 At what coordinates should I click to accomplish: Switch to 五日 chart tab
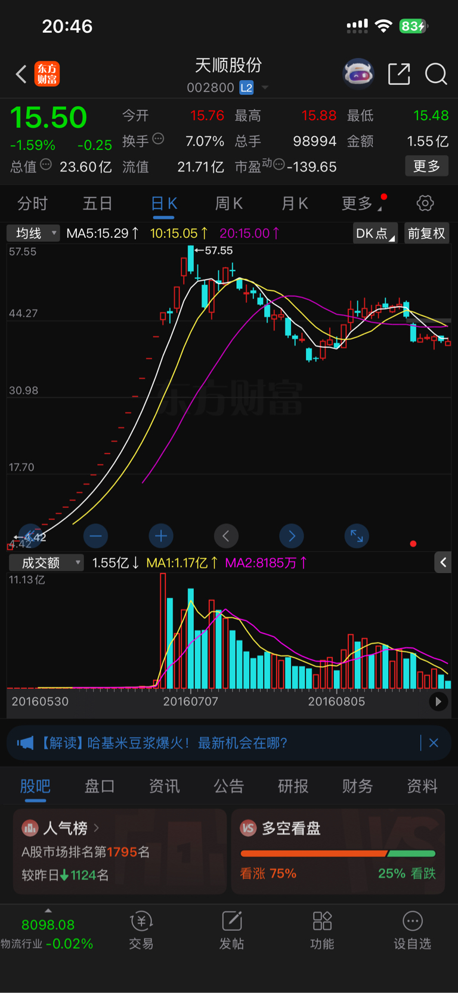pyautogui.click(x=98, y=204)
